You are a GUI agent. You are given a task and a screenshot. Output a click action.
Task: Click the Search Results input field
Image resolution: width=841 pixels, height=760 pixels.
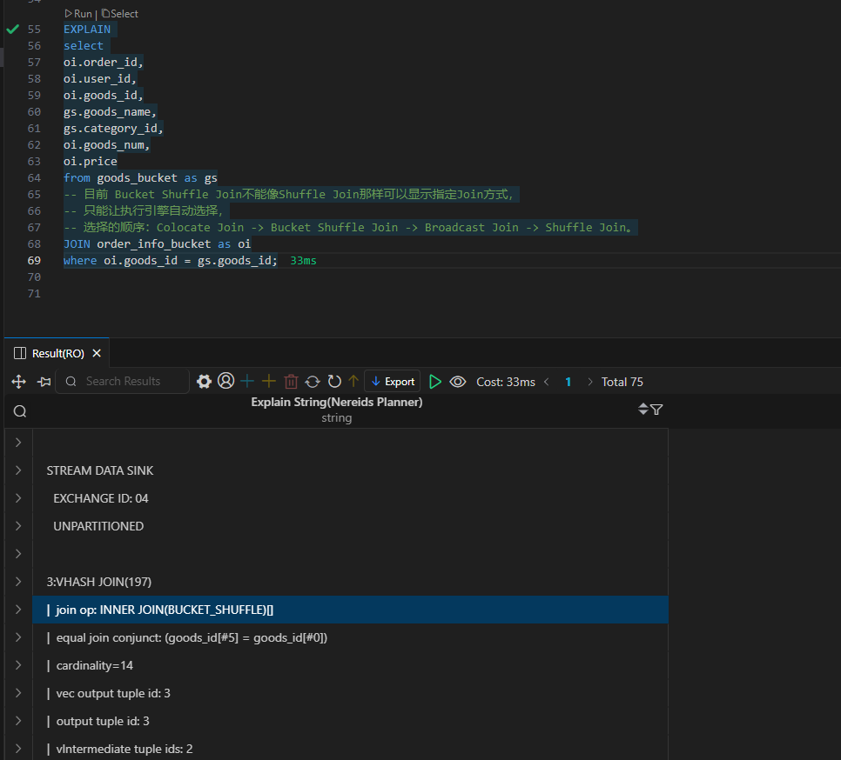pos(131,382)
